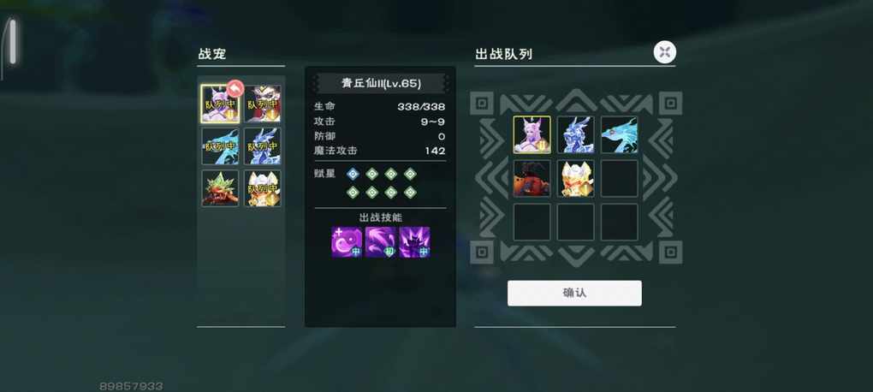
Task: Select the green-leaf red monster in the pet list
Action: tap(220, 188)
